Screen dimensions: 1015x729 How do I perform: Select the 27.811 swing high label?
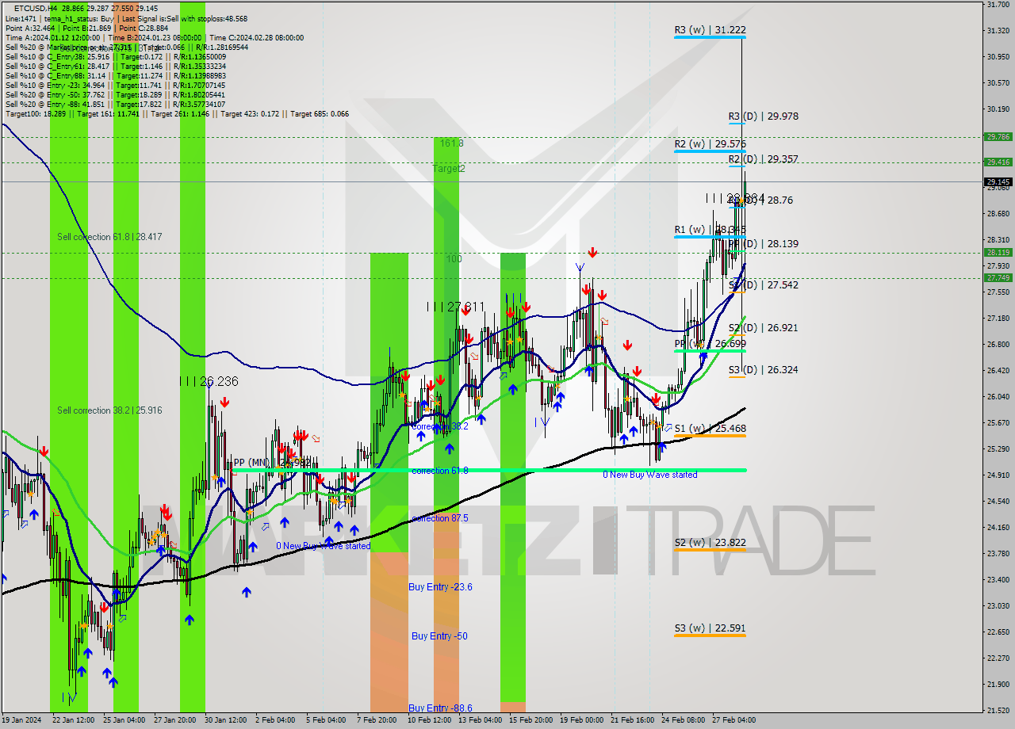[455, 306]
